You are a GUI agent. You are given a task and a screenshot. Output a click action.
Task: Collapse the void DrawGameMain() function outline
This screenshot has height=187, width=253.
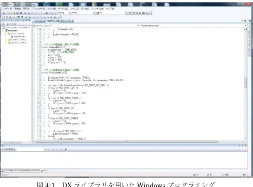[x=42, y=73]
